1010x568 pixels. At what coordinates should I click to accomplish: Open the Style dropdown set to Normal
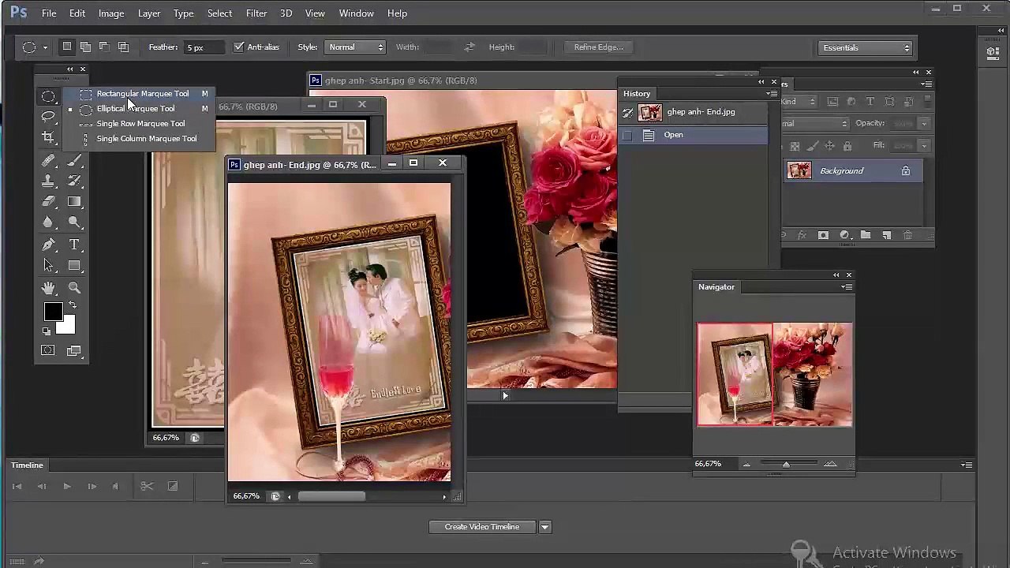[x=355, y=47]
